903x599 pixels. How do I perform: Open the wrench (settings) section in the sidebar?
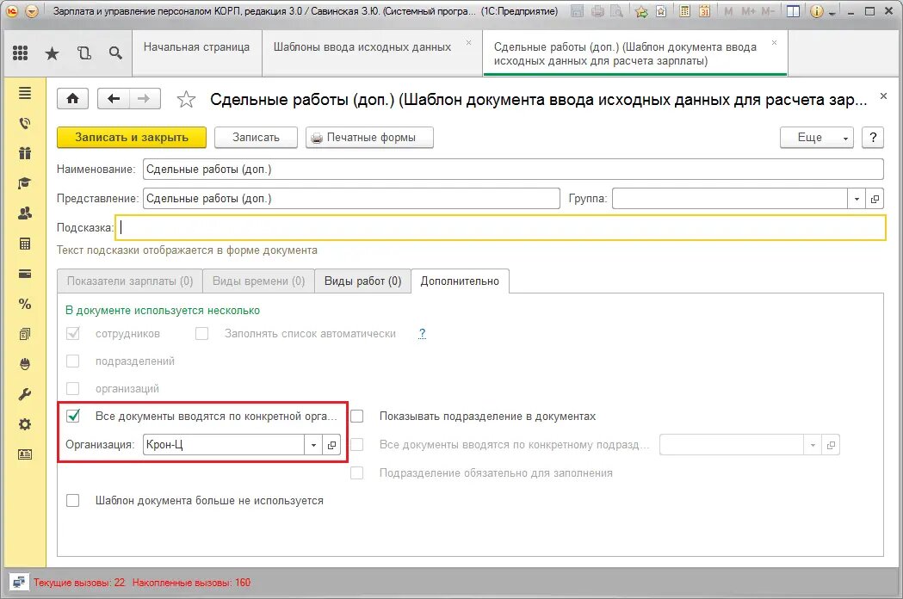25,394
